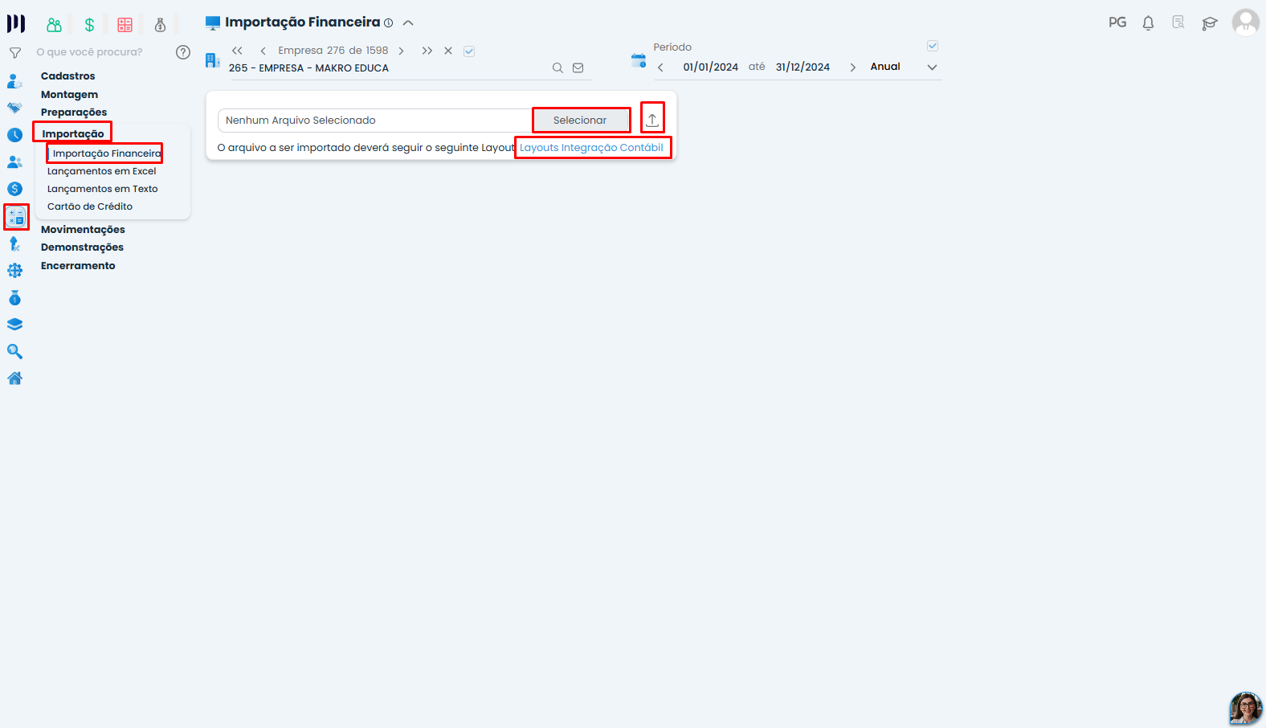
Task: Expand the Anual period dropdown
Action: tap(932, 67)
